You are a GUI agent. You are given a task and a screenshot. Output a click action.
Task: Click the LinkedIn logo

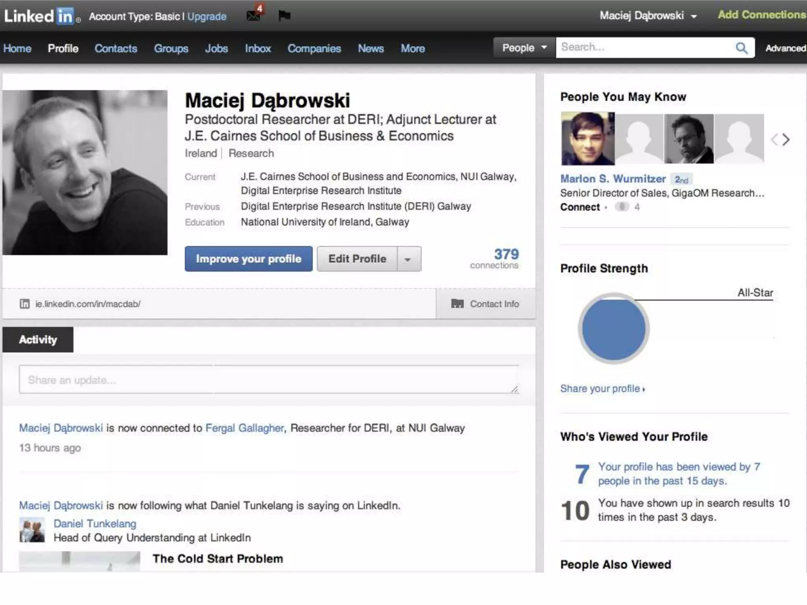coord(39,16)
